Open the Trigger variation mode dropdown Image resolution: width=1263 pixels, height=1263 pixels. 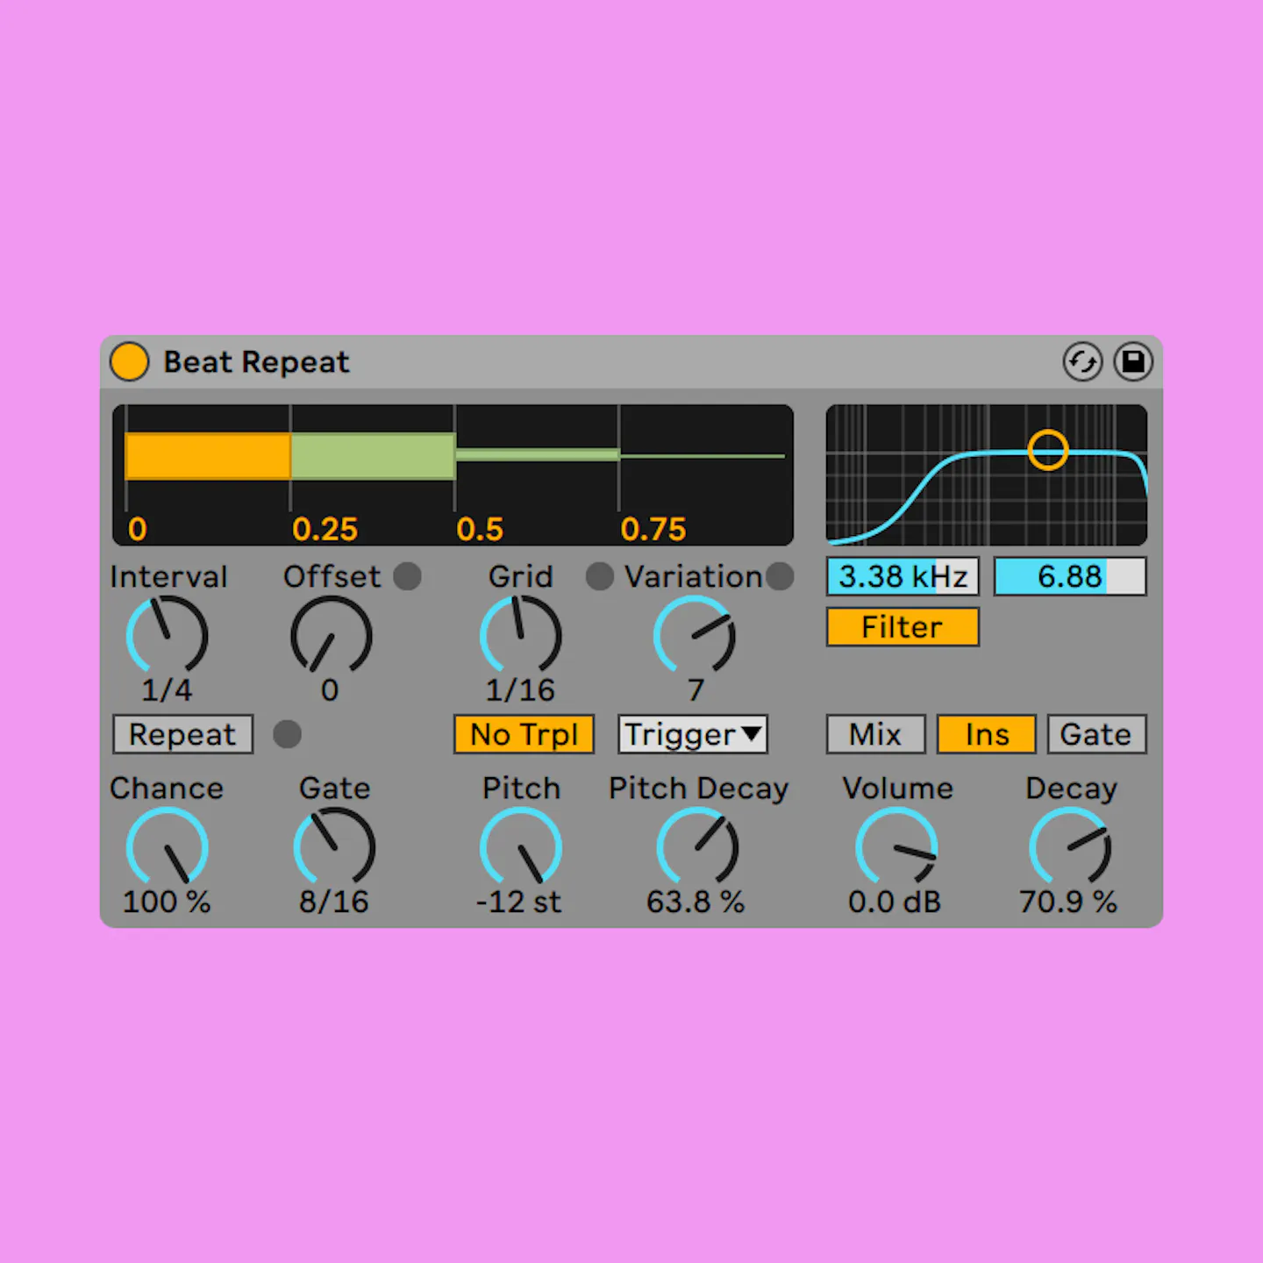coord(693,734)
